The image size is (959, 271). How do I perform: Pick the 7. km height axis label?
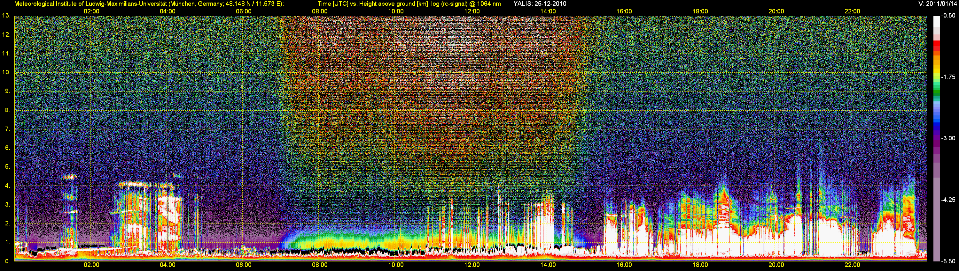(7, 129)
